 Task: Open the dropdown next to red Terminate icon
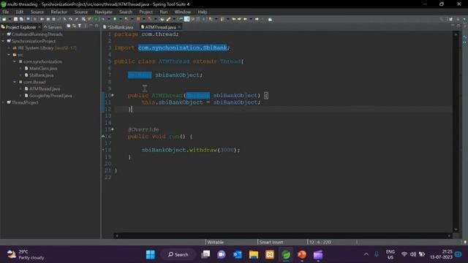pyautogui.click(x=143, y=19)
